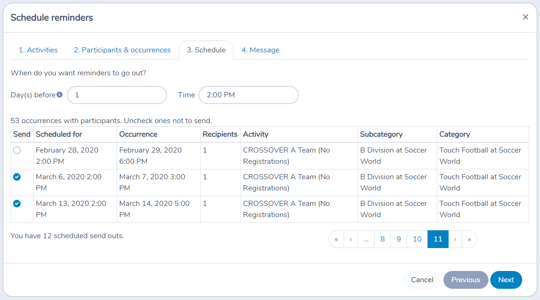Viewport: 540px width, 300px height.
Task: Click the March 6, 2020 2:00 PM scheduled cell
Action: pyautogui.click(x=75, y=183)
